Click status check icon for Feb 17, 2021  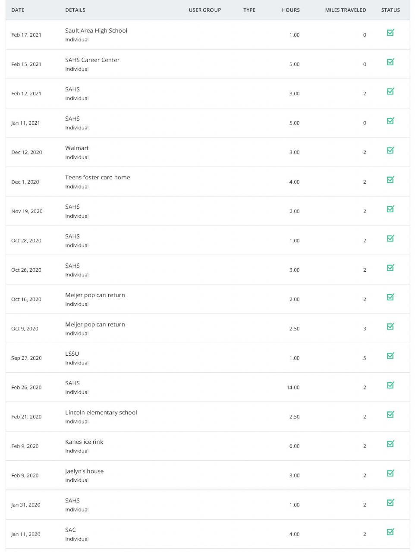click(390, 33)
